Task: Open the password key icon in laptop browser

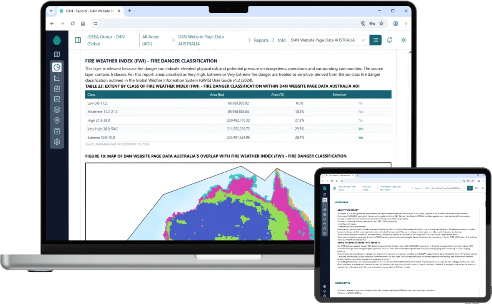Action: (x=372, y=23)
